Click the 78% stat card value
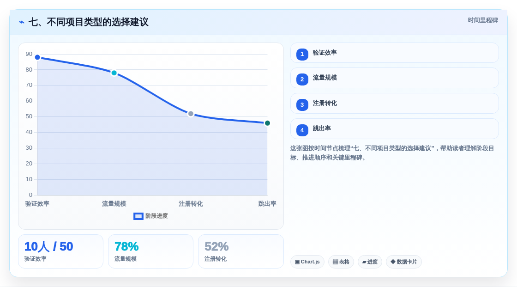The height and width of the screenshot is (287, 517). 126,247
